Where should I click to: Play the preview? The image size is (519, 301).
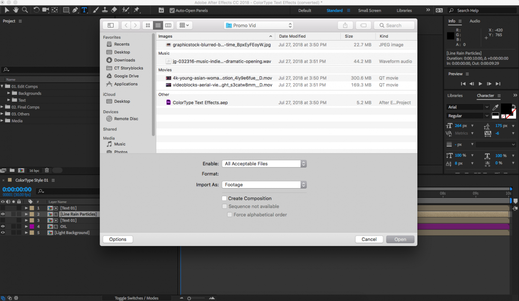pos(480,84)
